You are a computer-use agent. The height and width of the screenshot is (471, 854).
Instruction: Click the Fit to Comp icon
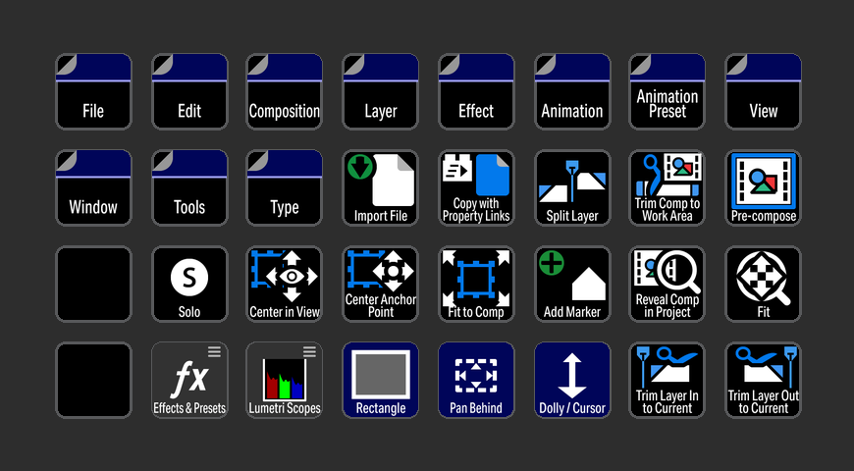point(476,284)
